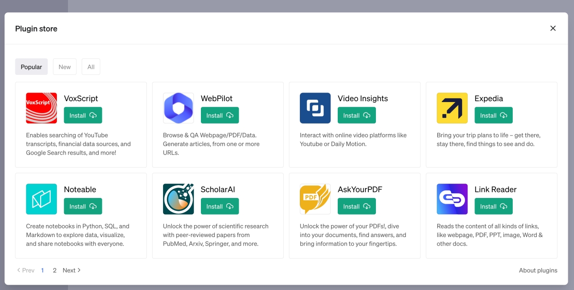Switch to the New plugins tab
574x290 pixels.
[x=65, y=67]
